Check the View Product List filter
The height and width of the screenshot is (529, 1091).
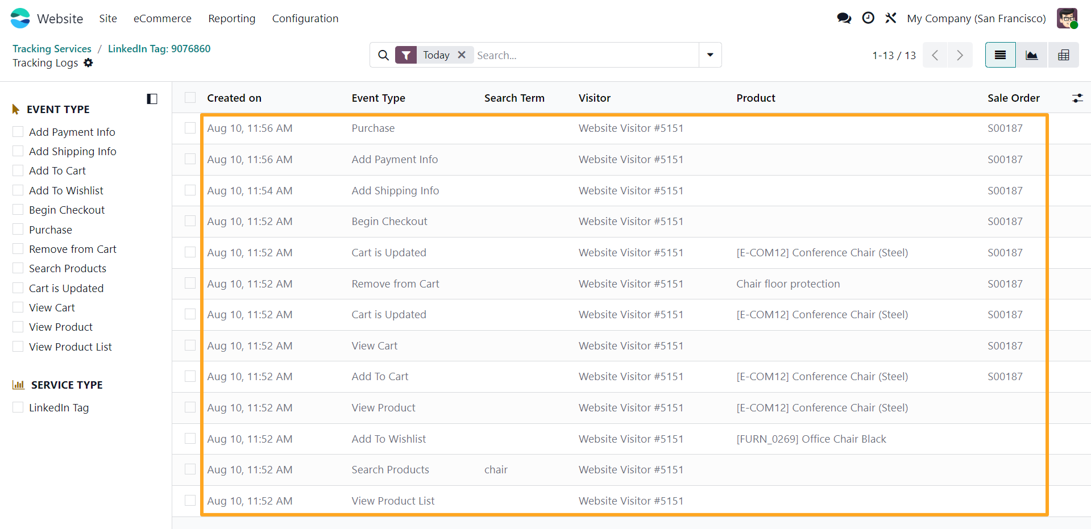(x=18, y=347)
